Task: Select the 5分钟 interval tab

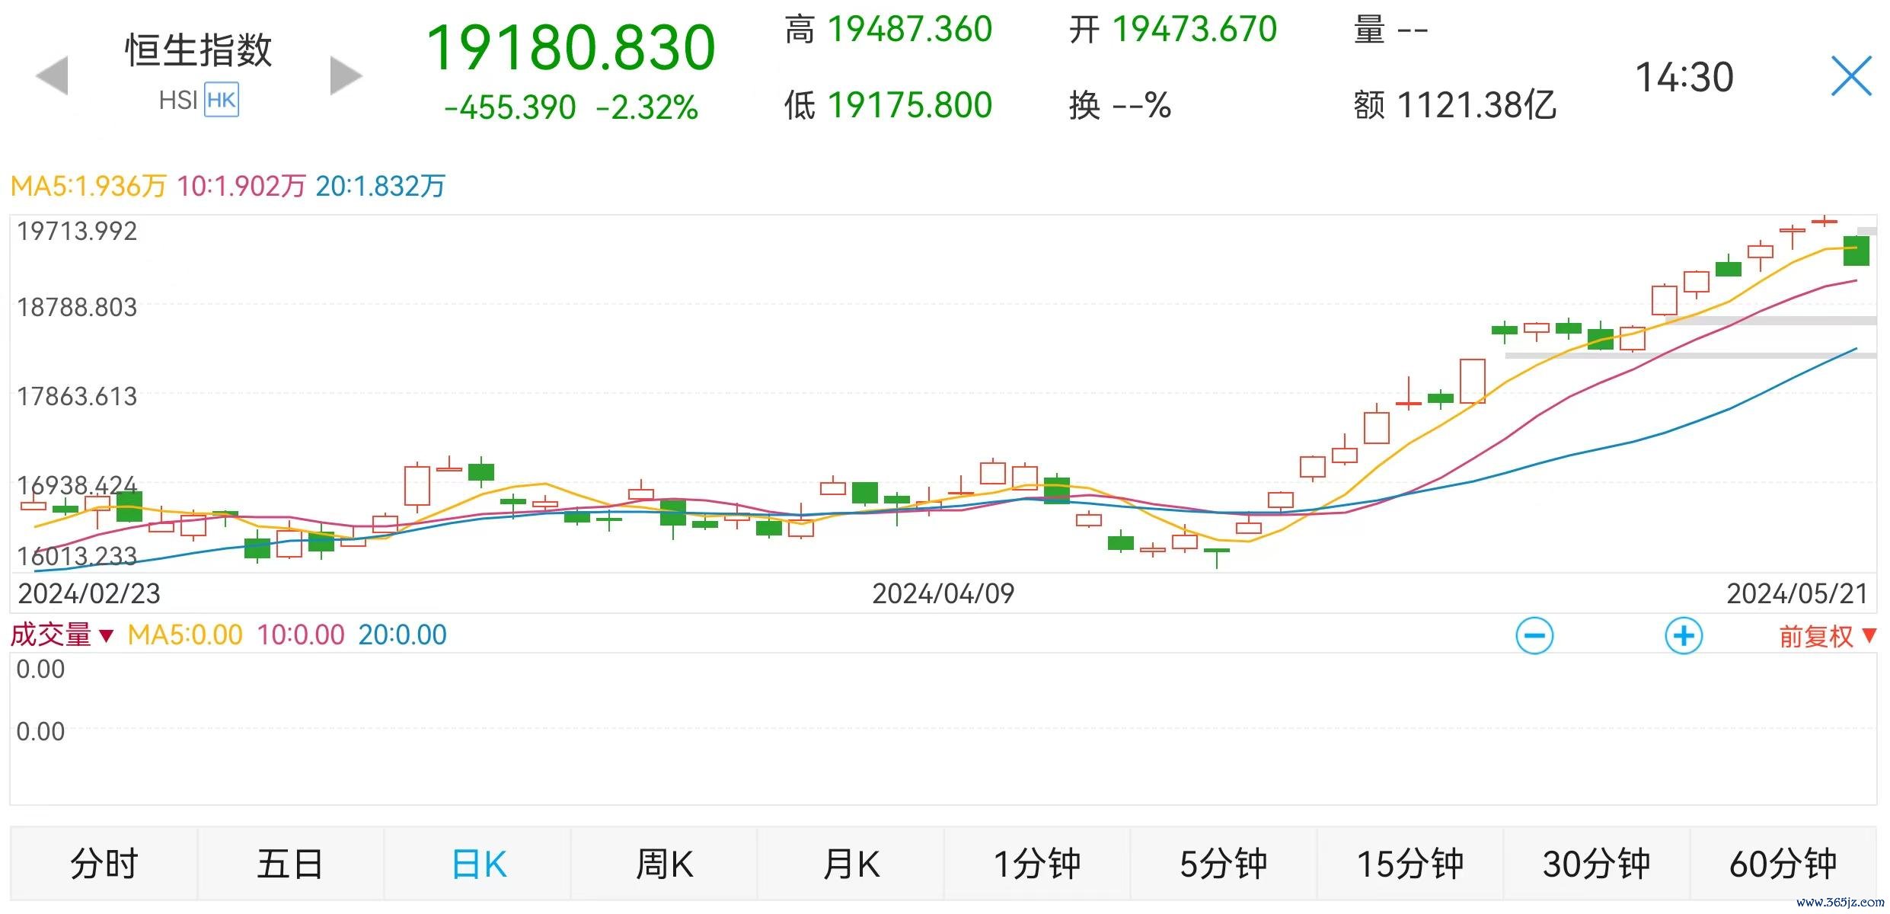Action: (x=1224, y=864)
